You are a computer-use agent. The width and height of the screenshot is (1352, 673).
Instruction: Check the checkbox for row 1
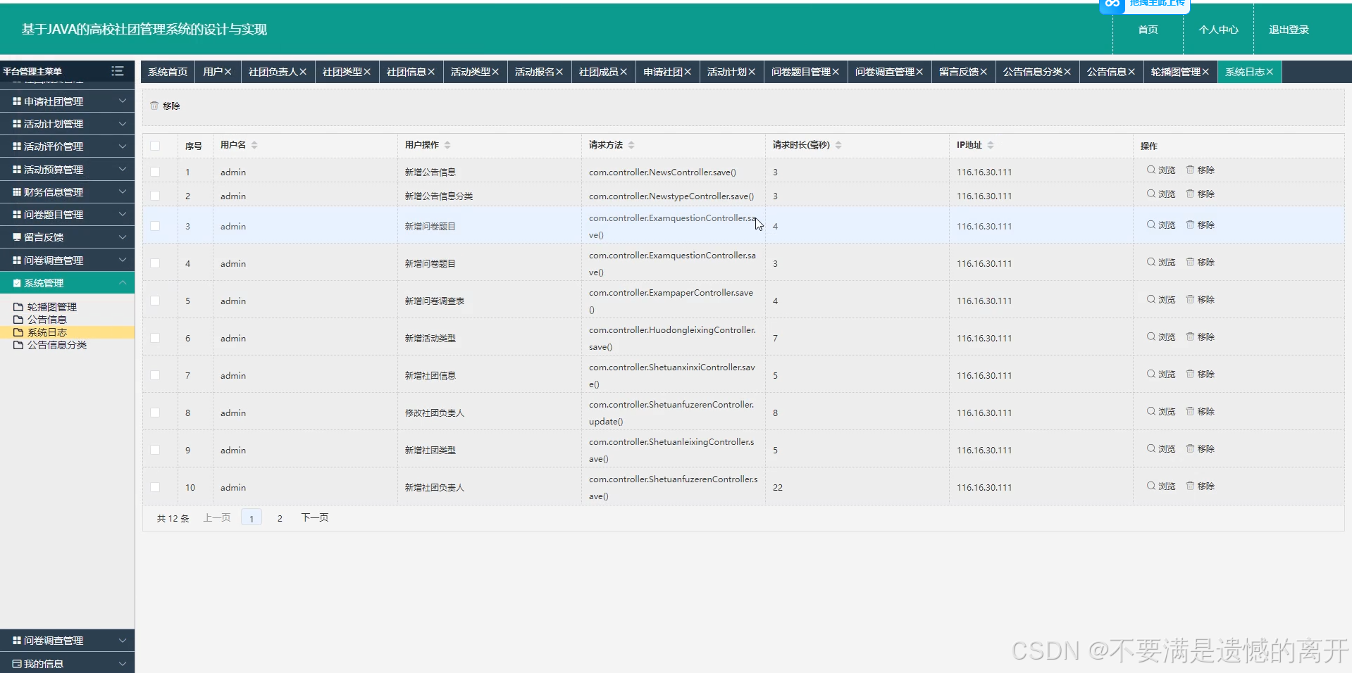pyautogui.click(x=155, y=172)
